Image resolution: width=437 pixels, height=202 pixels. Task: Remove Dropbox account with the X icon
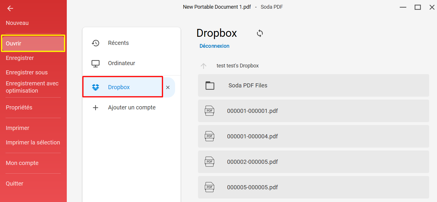tap(168, 87)
